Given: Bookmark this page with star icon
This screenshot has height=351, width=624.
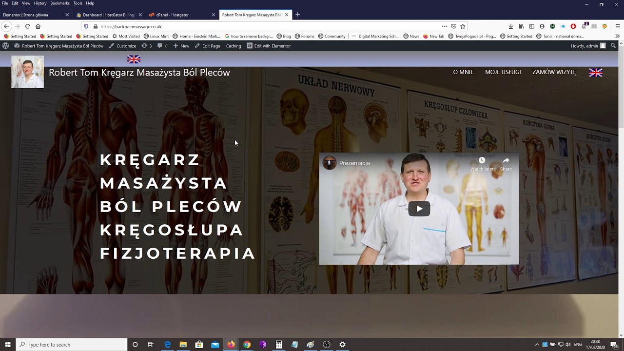Looking at the screenshot, I should (463, 26).
